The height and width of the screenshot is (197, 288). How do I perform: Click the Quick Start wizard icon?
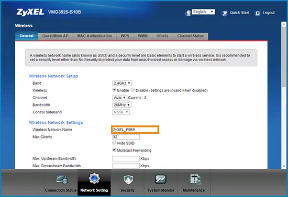pyautogui.click(x=225, y=13)
